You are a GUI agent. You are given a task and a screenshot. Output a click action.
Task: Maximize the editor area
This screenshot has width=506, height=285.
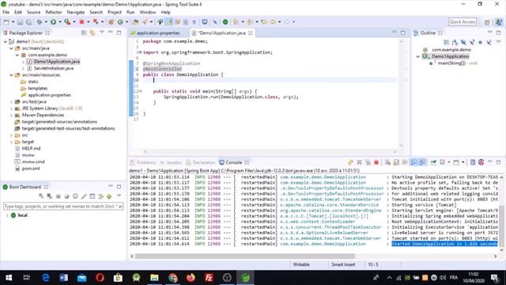(x=402, y=32)
